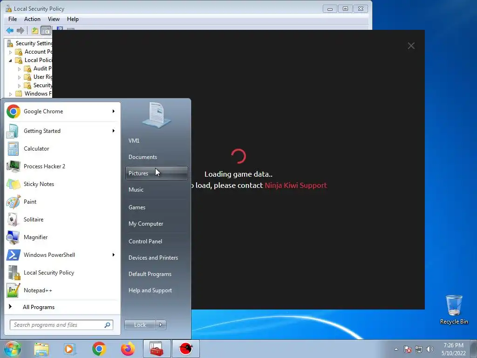Open Pictures in Start menu

click(x=157, y=173)
